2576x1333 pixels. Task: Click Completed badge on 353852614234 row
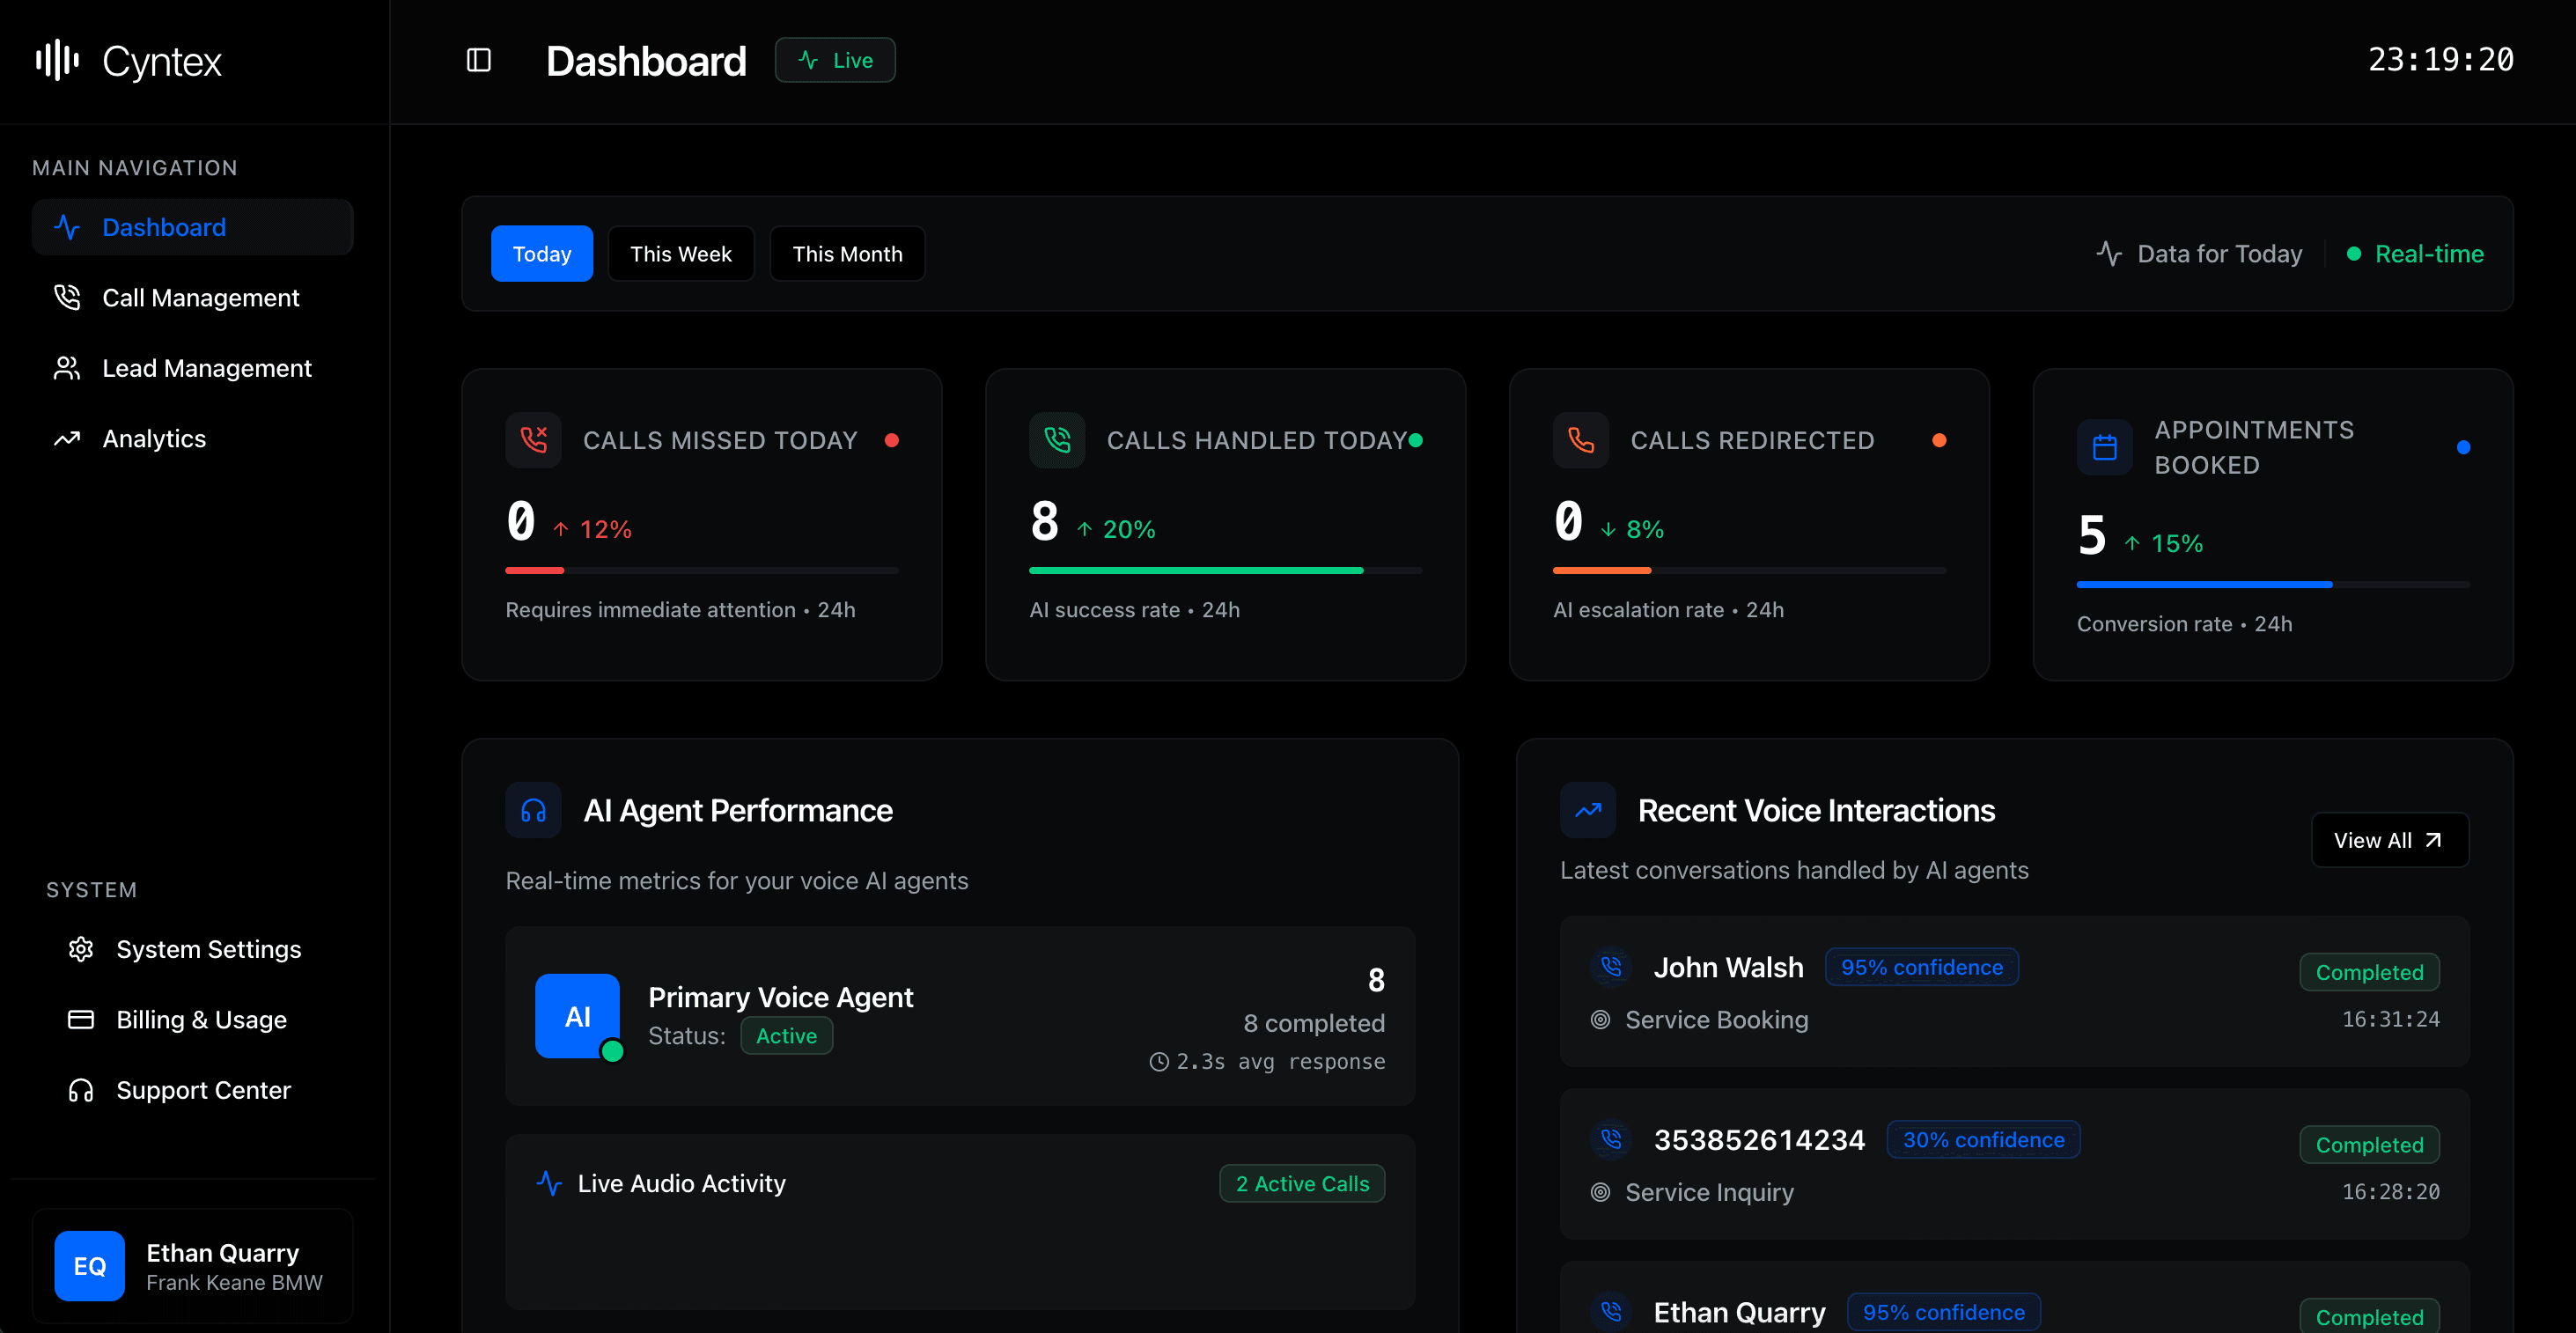point(2370,1144)
